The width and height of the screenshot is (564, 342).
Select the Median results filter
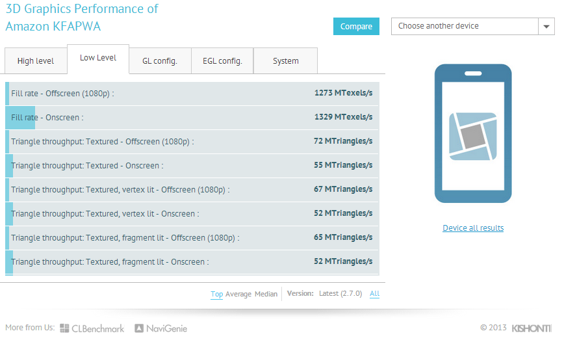266,294
